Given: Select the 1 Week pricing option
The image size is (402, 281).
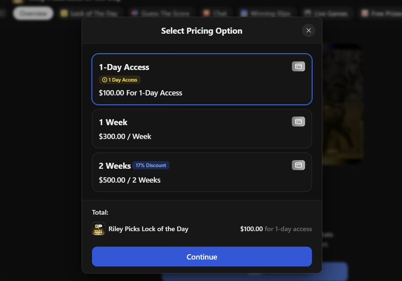Looking at the screenshot, I should pyautogui.click(x=202, y=128).
